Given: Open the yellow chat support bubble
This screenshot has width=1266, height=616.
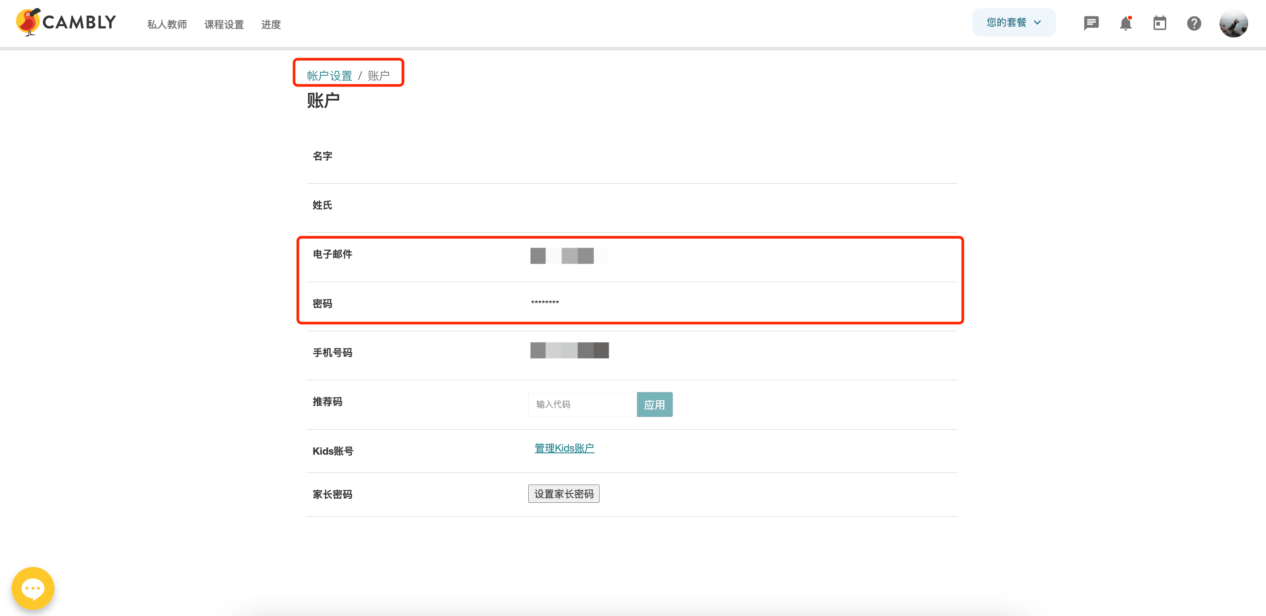Looking at the screenshot, I should 33,587.
